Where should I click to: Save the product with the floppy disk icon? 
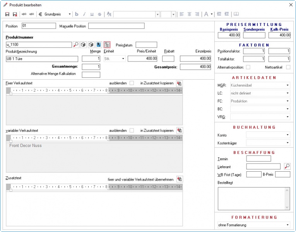tap(7, 14)
